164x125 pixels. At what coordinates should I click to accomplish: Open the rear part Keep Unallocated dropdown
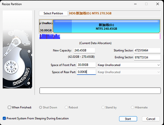129,72
